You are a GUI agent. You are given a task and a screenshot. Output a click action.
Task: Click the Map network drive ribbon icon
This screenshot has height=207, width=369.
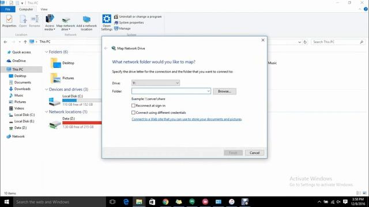point(66,20)
